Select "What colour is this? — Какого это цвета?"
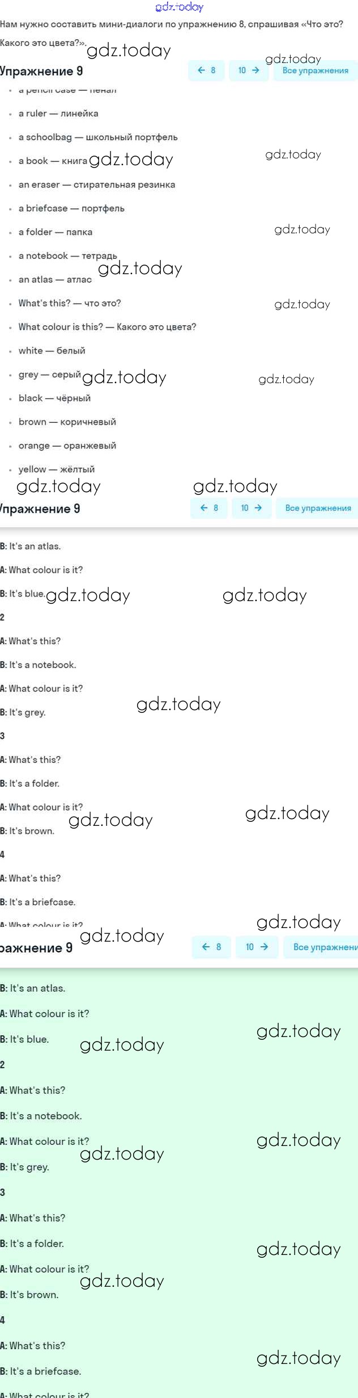This screenshot has height=1398, width=358. pyautogui.click(x=107, y=327)
